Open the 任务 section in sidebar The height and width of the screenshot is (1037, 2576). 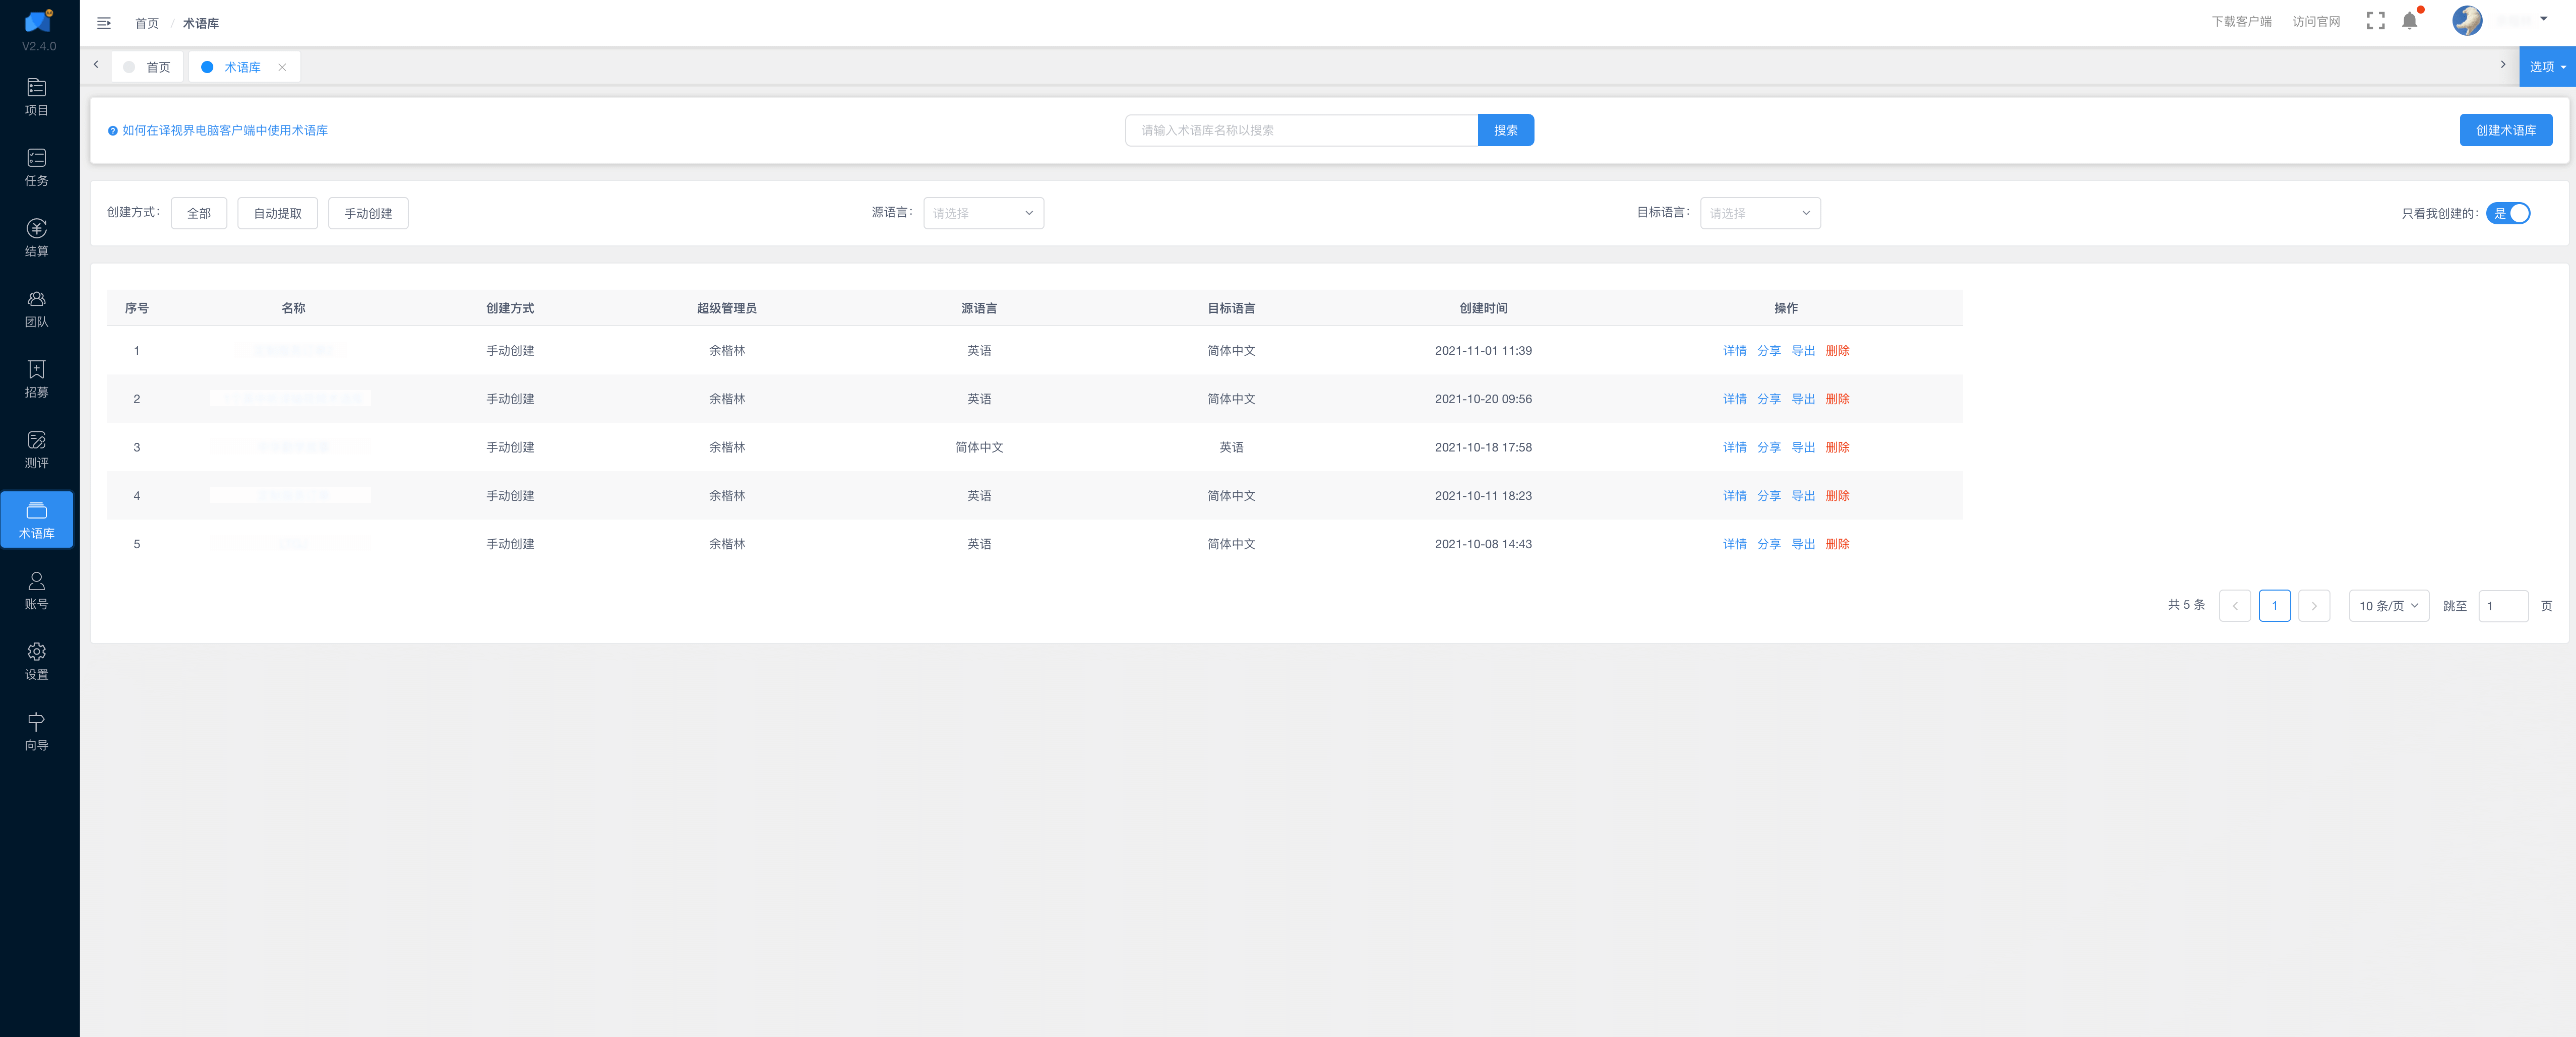(37, 168)
